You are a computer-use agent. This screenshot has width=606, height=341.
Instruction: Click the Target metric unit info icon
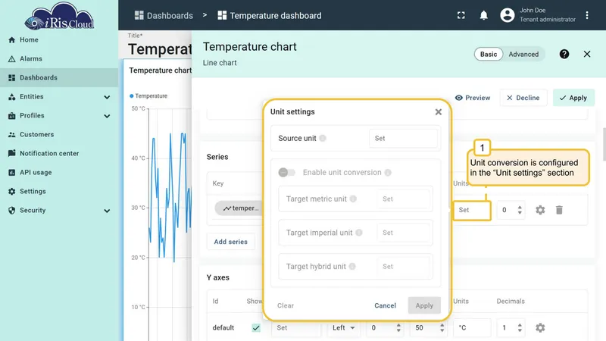point(353,199)
